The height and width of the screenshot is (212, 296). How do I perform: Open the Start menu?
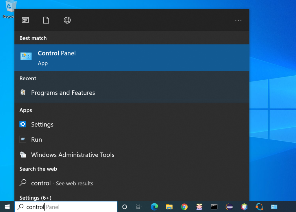coord(7,207)
